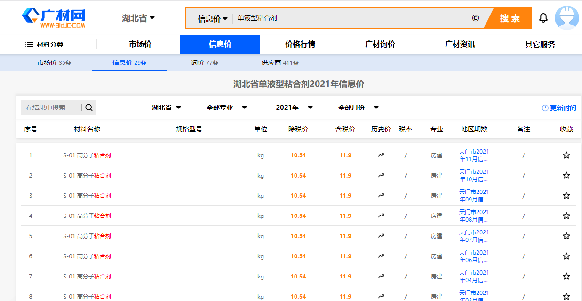View history price trend for row 3

pos(381,195)
